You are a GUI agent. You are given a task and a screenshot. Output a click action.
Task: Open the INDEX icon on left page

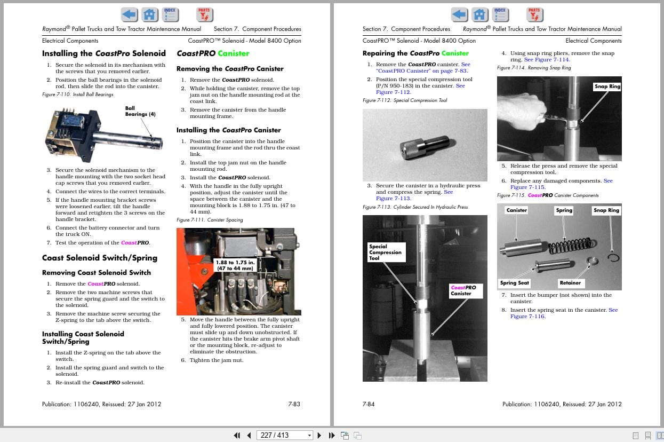pos(170,14)
